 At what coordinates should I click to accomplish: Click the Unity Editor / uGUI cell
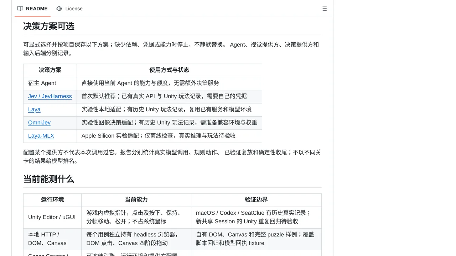point(52,217)
